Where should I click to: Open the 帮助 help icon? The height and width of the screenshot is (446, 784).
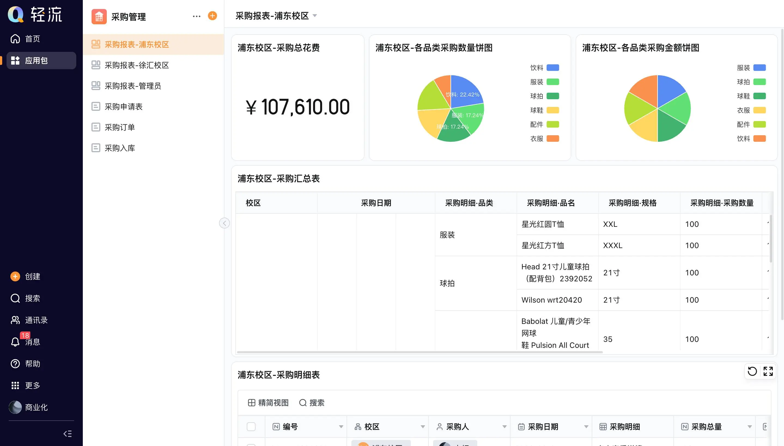point(15,364)
